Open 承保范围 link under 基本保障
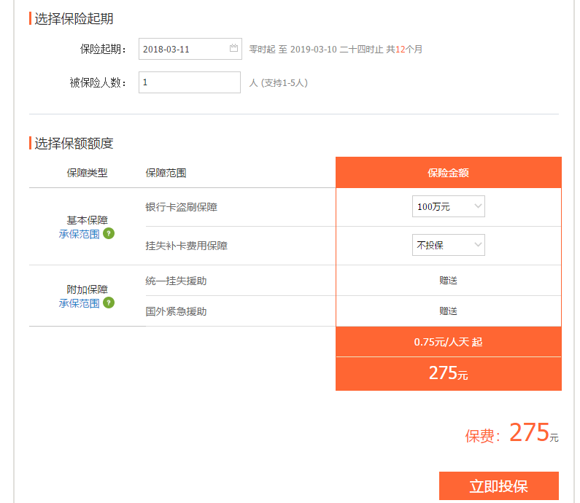This screenshot has width=580, height=503. pos(79,234)
